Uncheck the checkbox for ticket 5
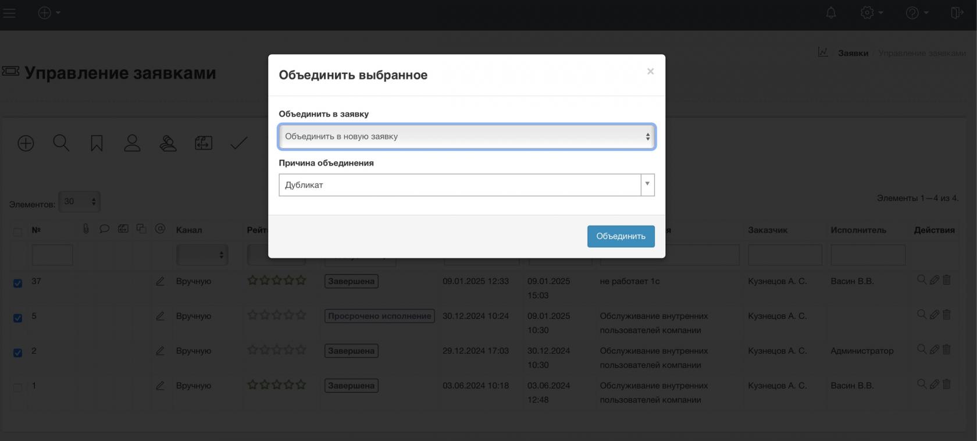977x441 pixels. 17,318
